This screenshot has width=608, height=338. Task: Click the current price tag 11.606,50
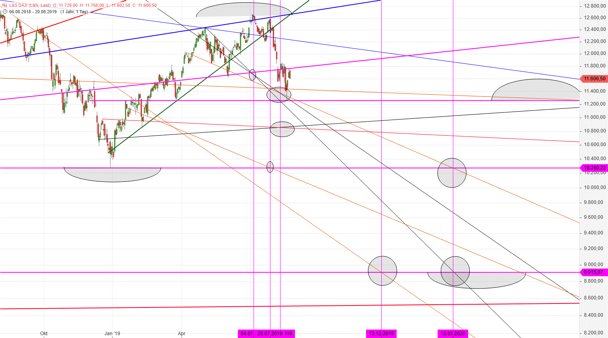(x=594, y=79)
